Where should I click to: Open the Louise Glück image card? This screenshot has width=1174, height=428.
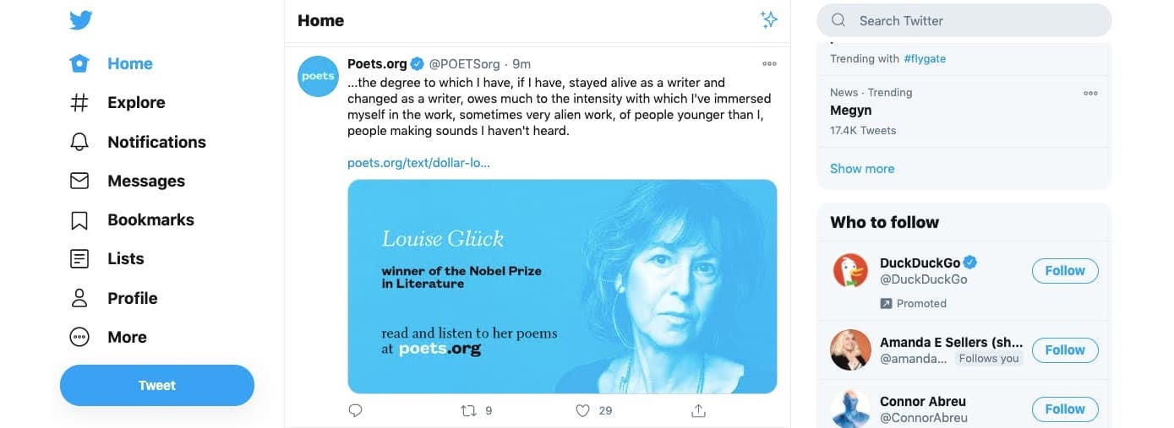(x=562, y=286)
